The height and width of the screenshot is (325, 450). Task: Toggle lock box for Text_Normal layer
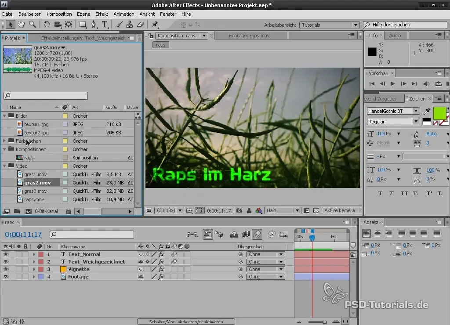(25, 254)
